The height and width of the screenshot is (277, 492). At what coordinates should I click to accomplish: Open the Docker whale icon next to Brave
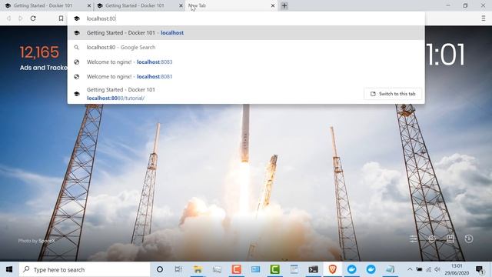[352, 269]
